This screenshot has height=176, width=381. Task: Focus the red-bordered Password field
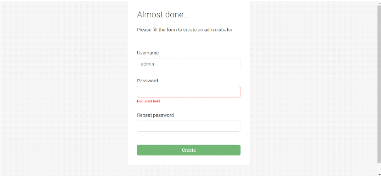coord(189,92)
